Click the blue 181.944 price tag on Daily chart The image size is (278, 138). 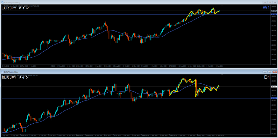[x=274, y=98]
